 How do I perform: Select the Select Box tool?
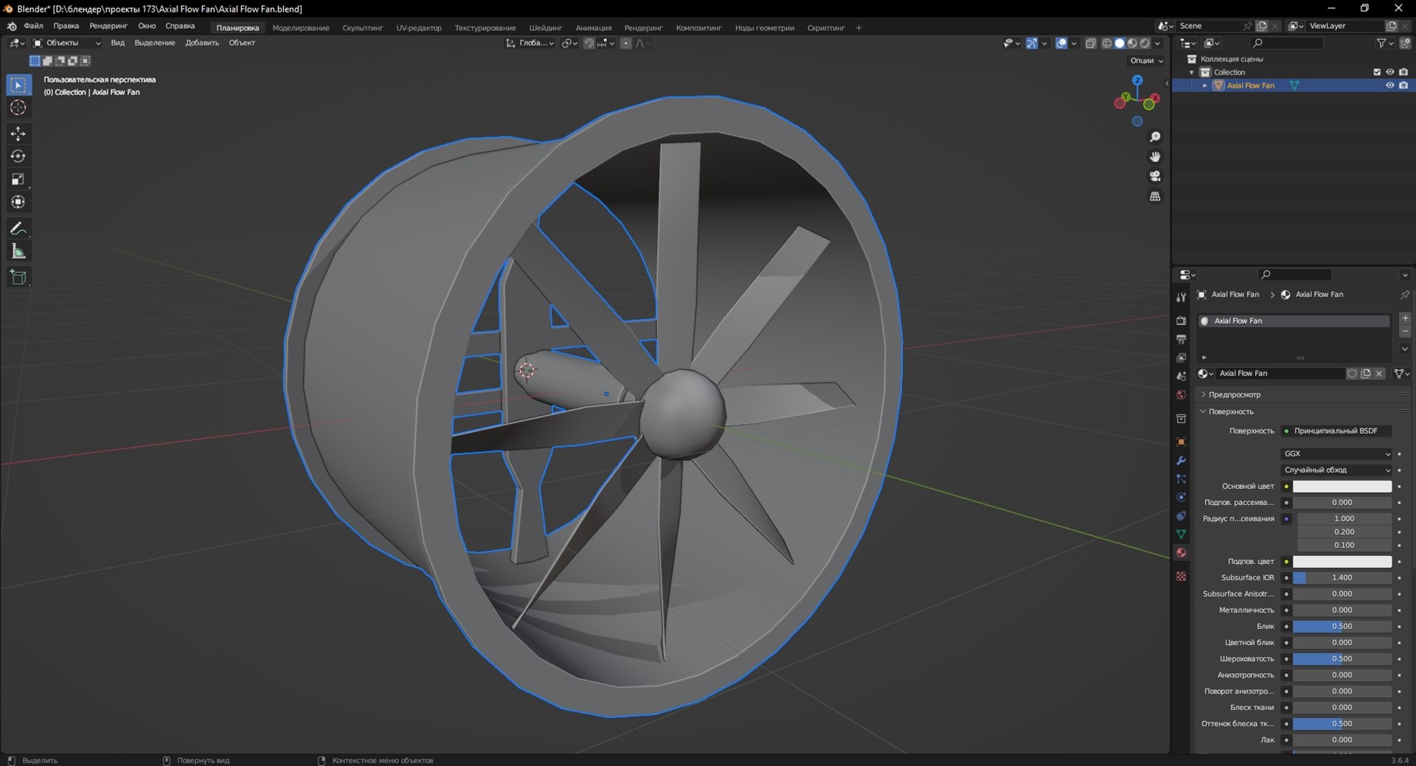[18, 85]
